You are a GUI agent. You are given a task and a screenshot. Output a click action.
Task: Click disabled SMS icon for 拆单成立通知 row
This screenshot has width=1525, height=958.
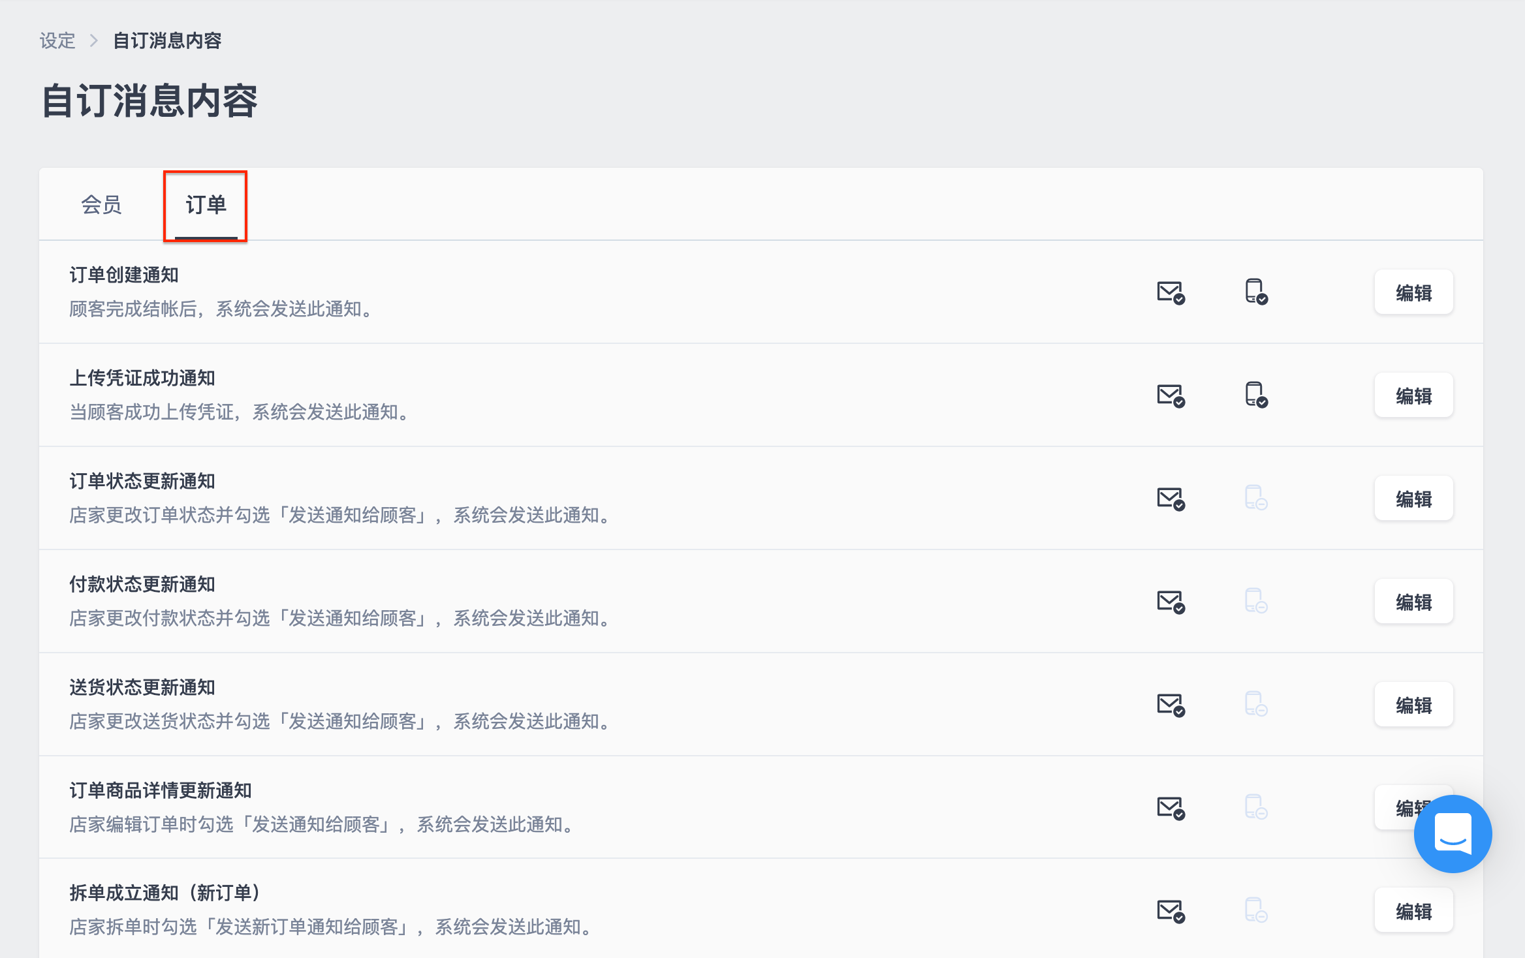point(1257,910)
